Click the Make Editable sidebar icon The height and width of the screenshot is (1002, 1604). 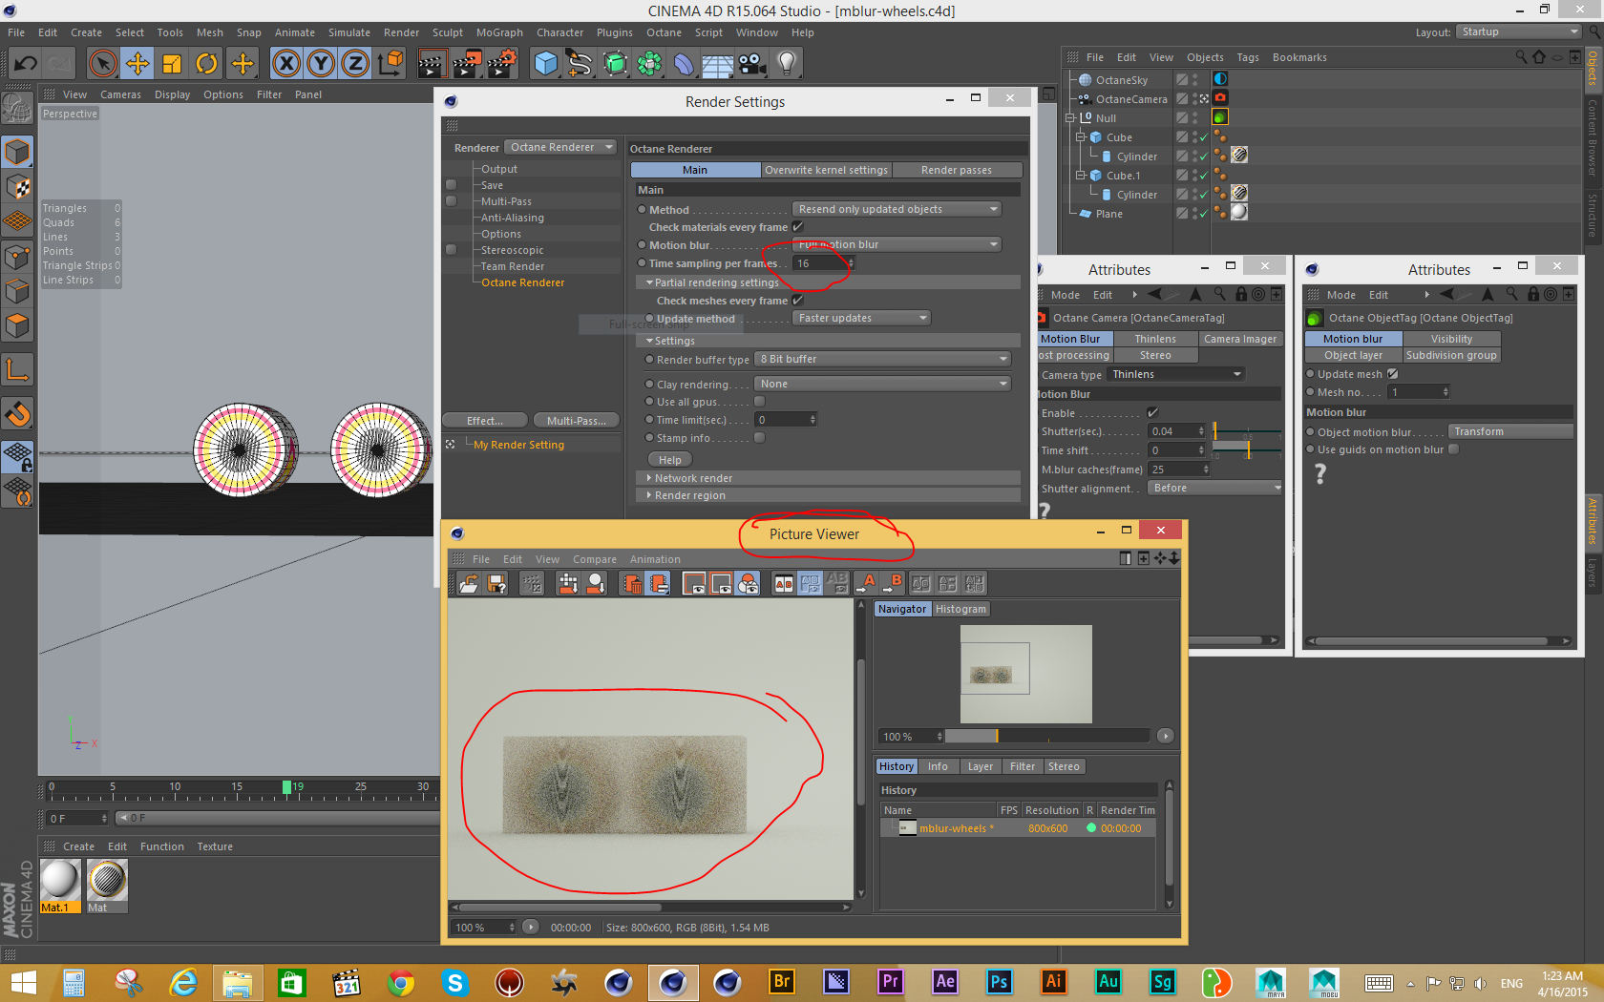point(17,109)
